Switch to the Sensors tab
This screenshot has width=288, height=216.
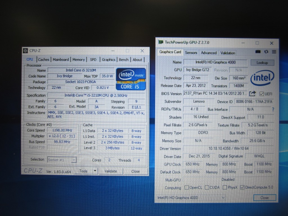pyautogui.click(x=191, y=53)
